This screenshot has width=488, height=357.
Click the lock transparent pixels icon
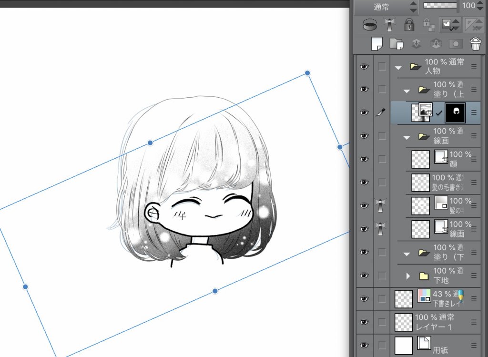pos(428,24)
